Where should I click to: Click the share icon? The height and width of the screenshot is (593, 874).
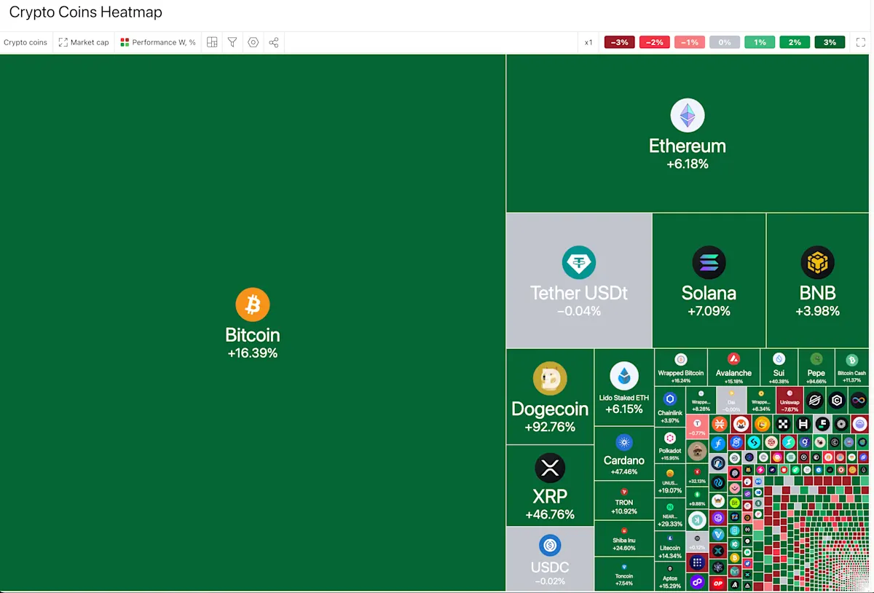(274, 42)
